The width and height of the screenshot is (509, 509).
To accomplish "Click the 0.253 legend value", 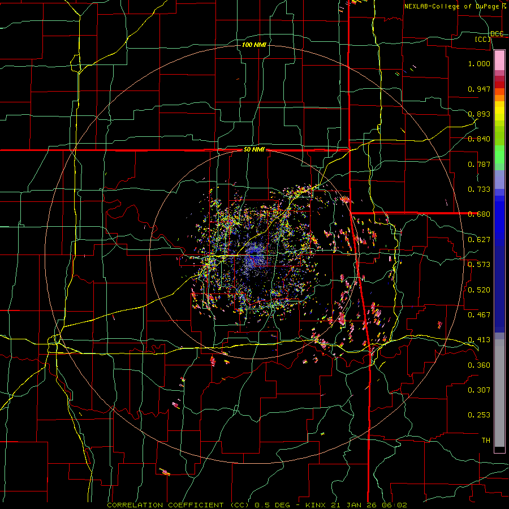I will pos(479,415).
